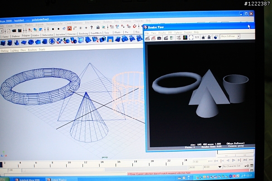272x181 pixels.
Task: Click Render Region icon in Render View
Action: click(x=153, y=38)
